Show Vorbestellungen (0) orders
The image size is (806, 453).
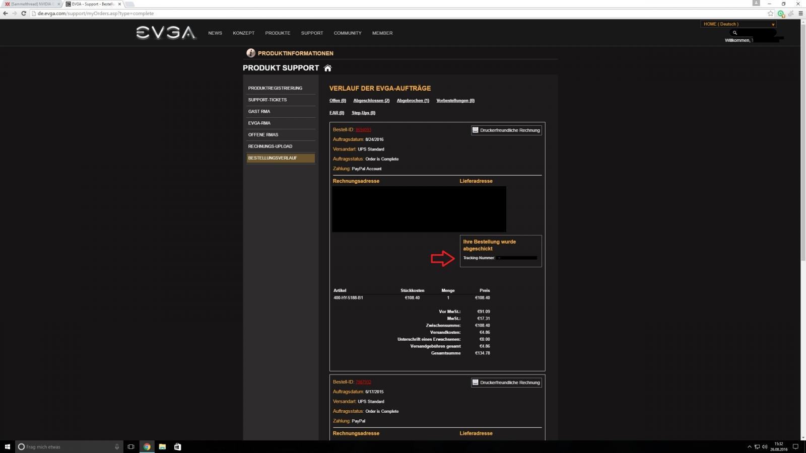(455, 101)
